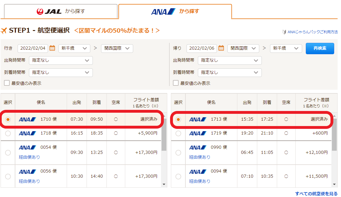Click the outbound フライト差額 column header
Image resolution: width=341 pixels, height=197 pixels.
click(x=146, y=102)
